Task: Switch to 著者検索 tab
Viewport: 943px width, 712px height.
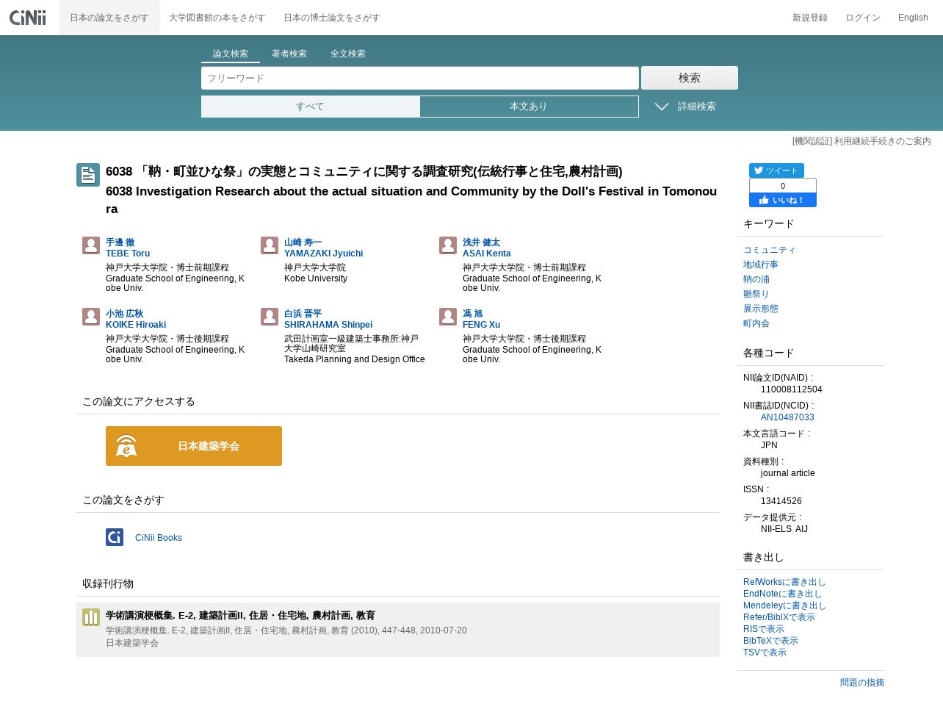Action: click(x=289, y=54)
